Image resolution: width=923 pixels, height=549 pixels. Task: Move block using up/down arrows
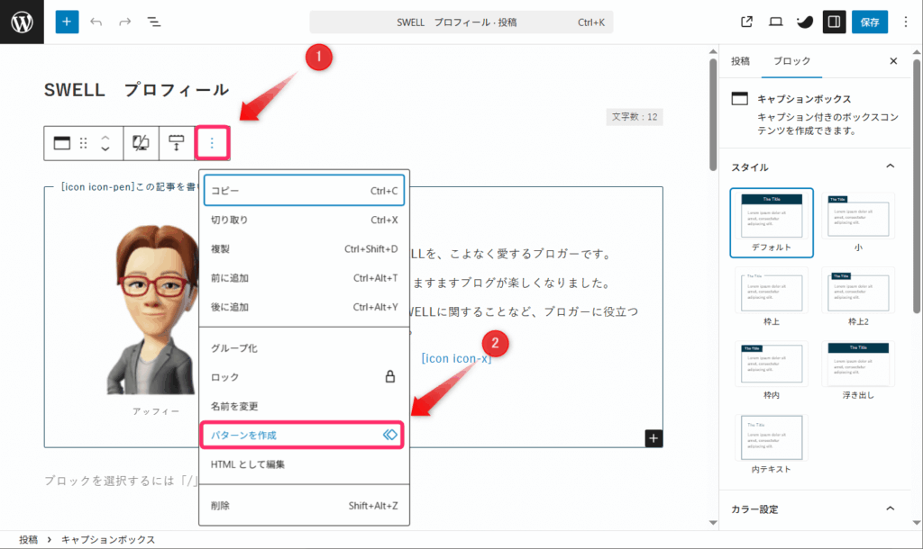105,143
